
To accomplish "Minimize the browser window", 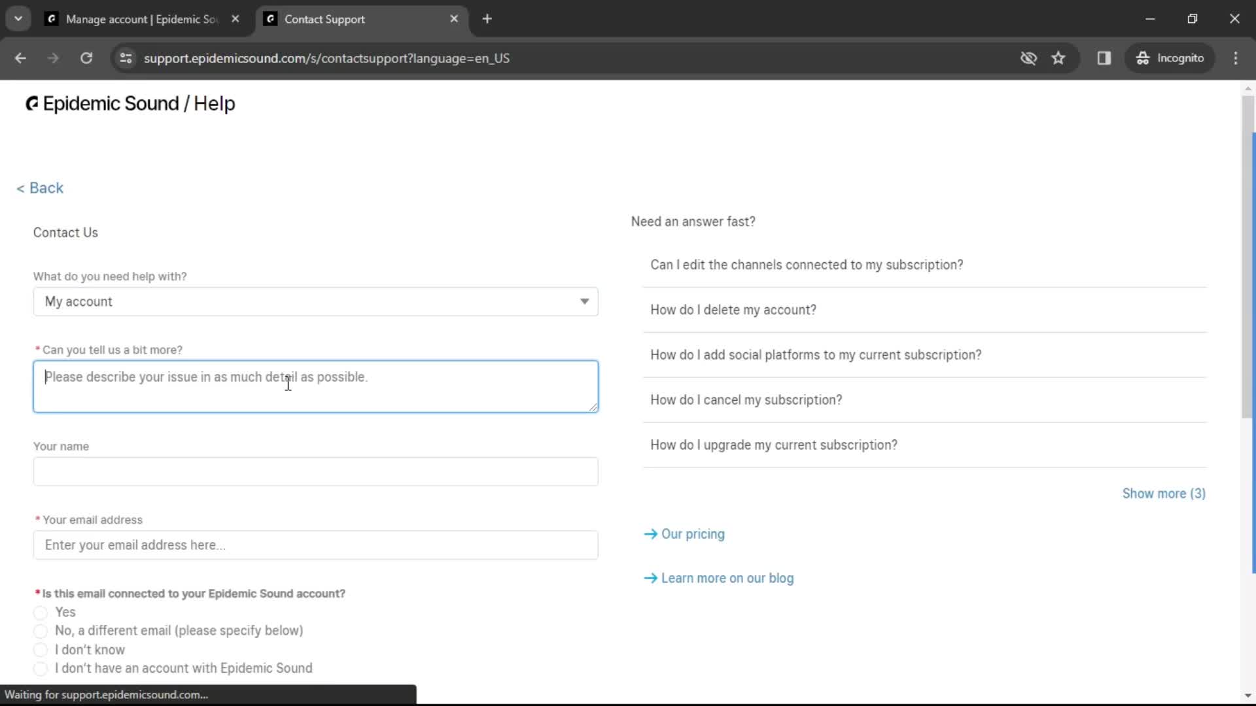I will [1150, 19].
